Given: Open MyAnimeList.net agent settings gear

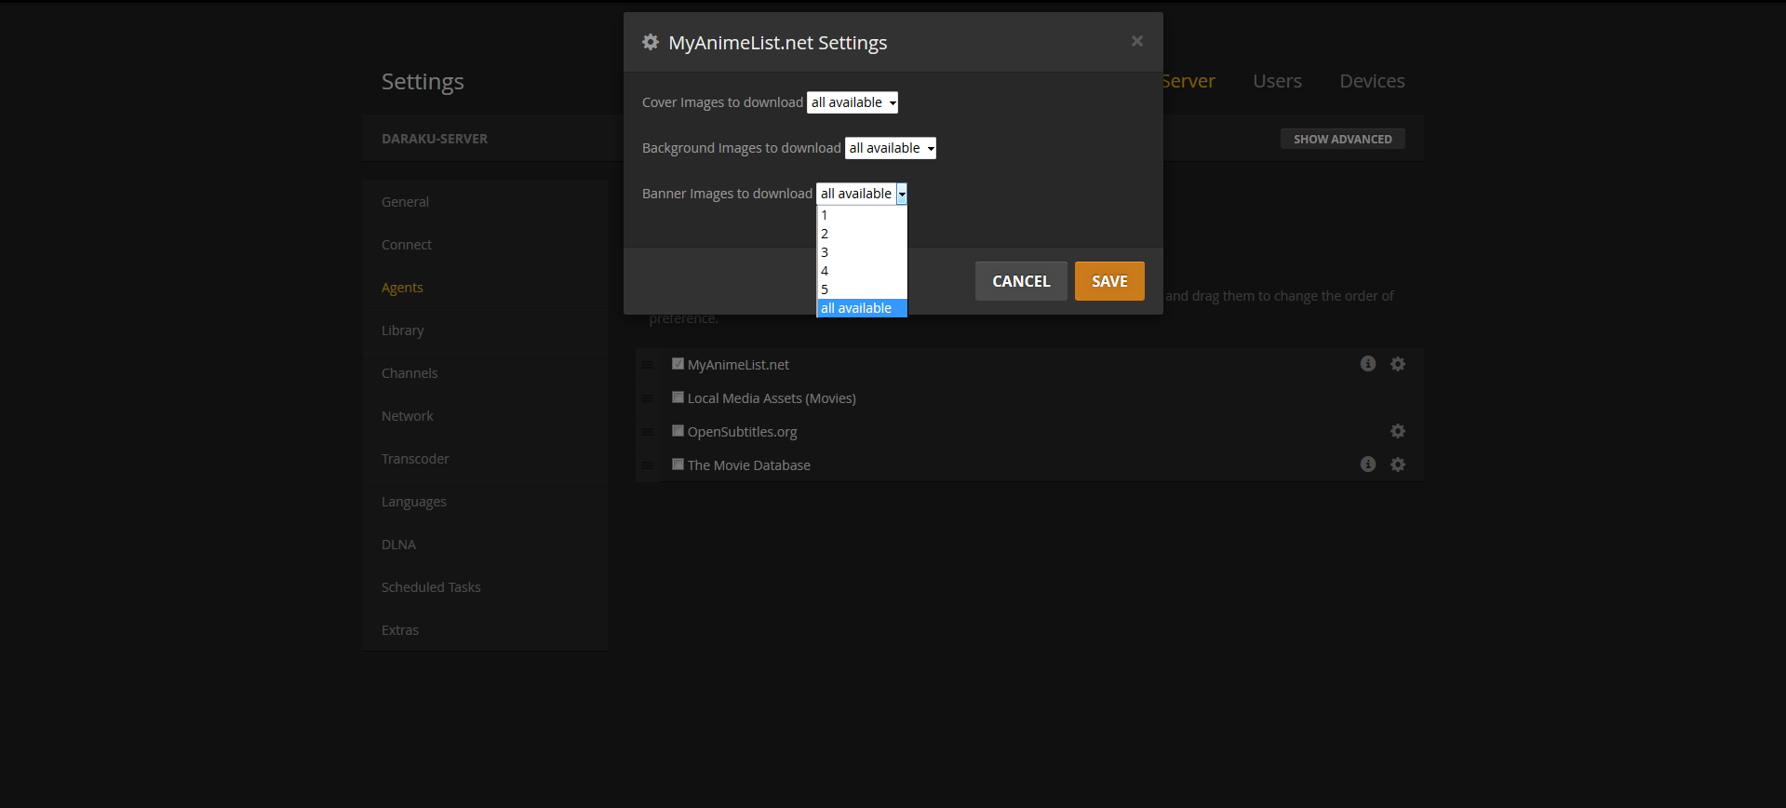Looking at the screenshot, I should tap(1397, 364).
